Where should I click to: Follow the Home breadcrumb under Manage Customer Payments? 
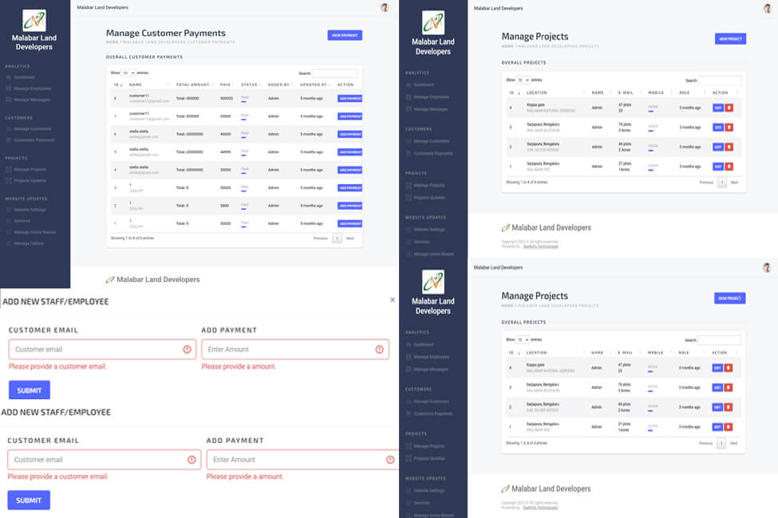tap(112, 41)
